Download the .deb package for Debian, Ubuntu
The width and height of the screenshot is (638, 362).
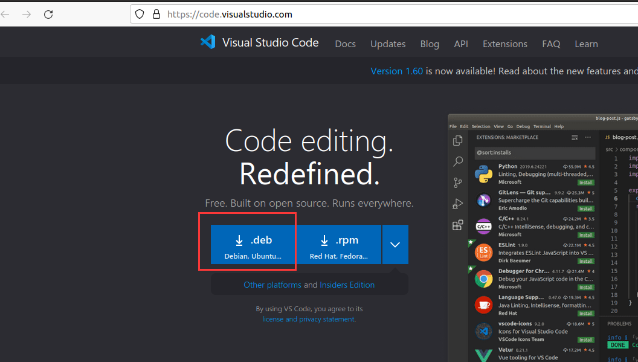[x=253, y=244]
